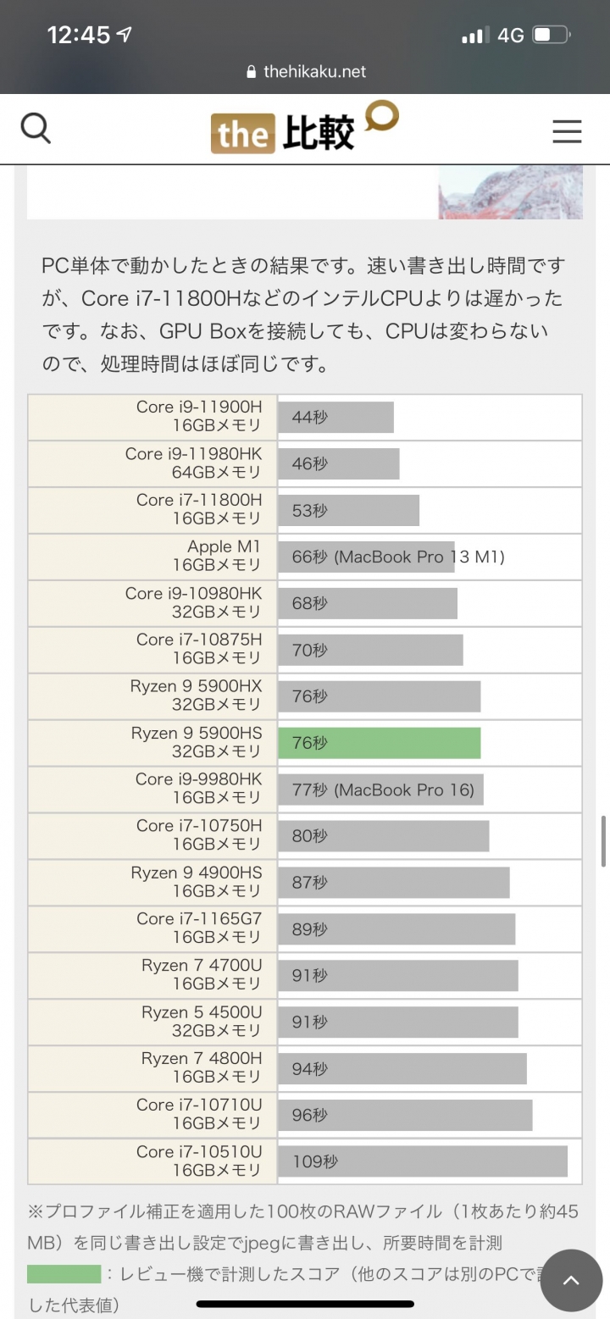610x1319 pixels.
Task: Tap the the比較 site logo
Action: click(x=304, y=129)
